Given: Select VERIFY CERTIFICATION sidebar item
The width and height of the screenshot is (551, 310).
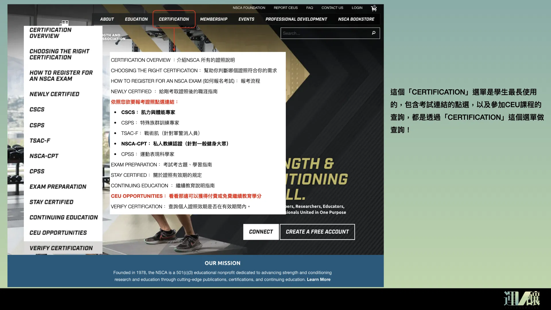Looking at the screenshot, I should point(61,248).
